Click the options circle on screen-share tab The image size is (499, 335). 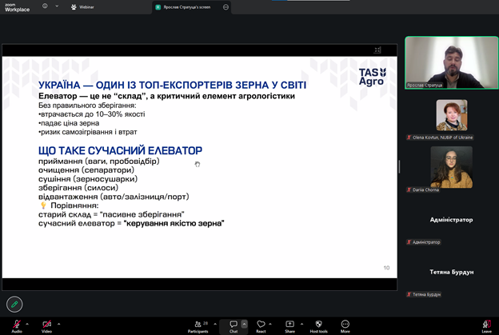coord(226,7)
